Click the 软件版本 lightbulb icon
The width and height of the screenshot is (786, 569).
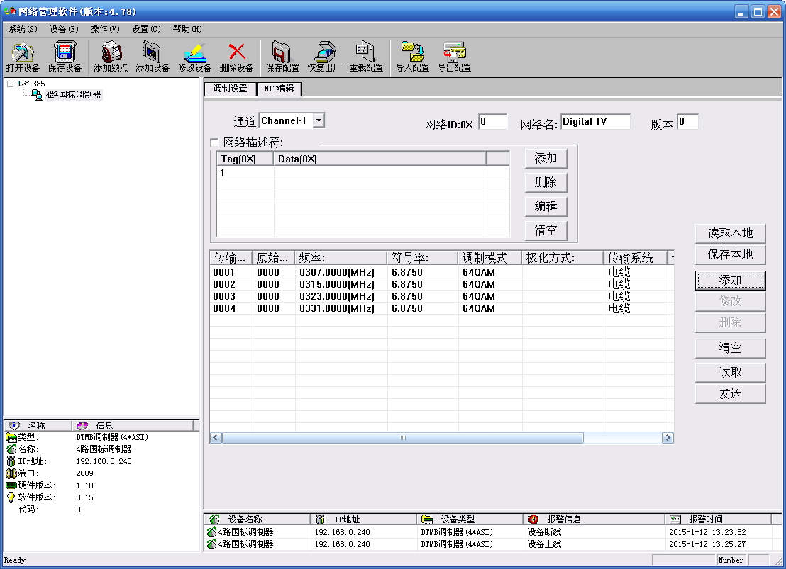coord(11,497)
